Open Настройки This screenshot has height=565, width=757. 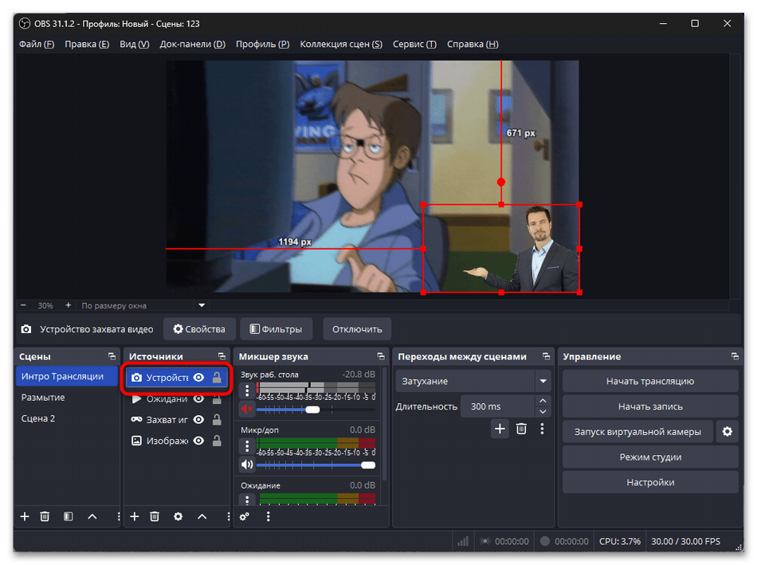(x=649, y=482)
